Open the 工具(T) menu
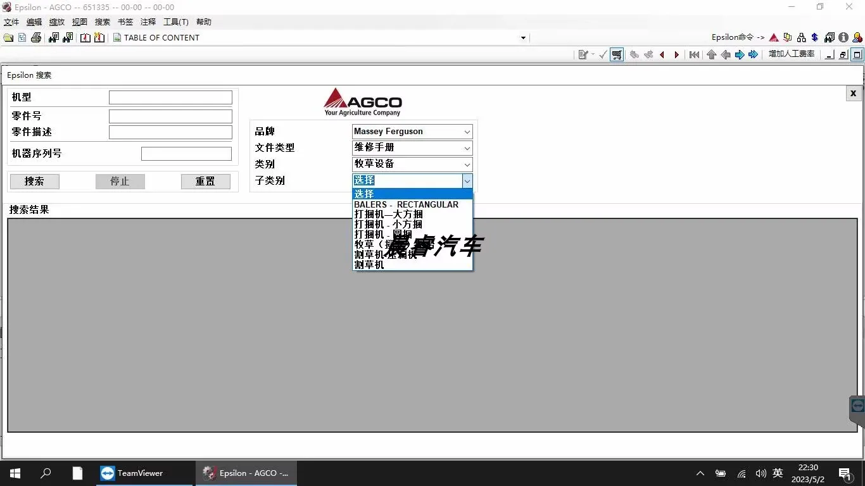This screenshot has height=486, width=865. point(176,22)
